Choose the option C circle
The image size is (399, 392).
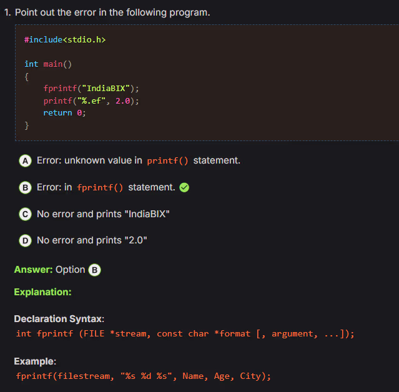[26, 214]
